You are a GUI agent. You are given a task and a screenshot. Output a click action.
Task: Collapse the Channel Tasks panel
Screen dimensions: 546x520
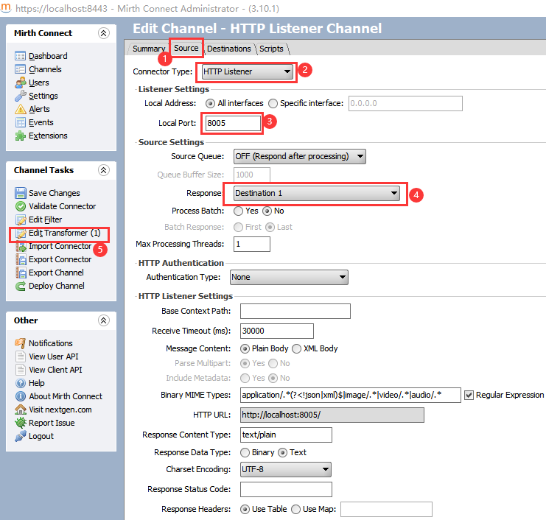click(x=103, y=170)
